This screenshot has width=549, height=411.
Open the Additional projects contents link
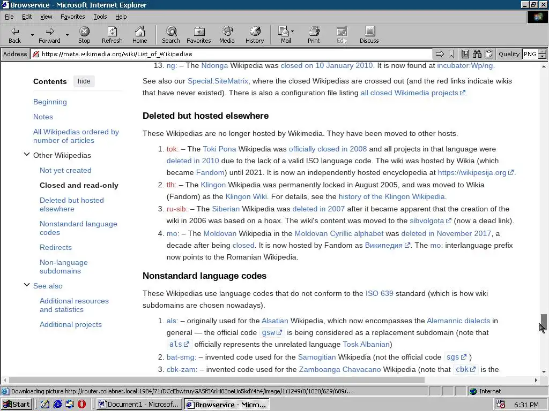tap(71, 324)
